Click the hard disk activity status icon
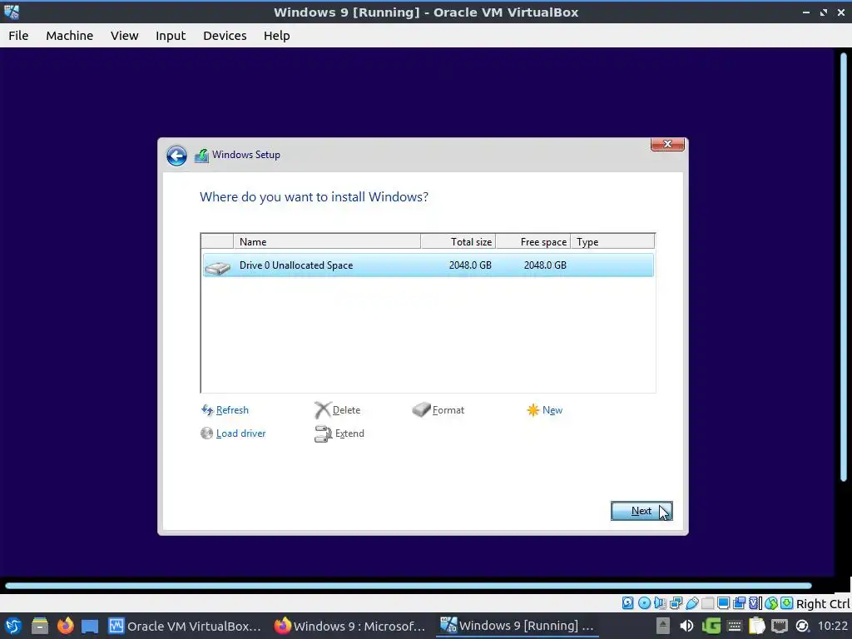852x639 pixels. pos(627,603)
